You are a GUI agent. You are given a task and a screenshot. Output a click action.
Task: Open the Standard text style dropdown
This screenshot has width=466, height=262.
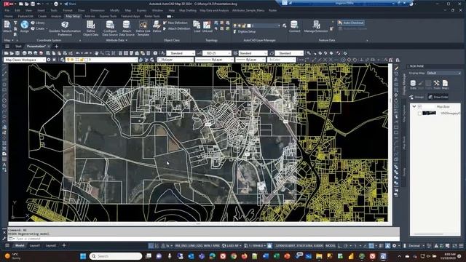tap(181, 53)
